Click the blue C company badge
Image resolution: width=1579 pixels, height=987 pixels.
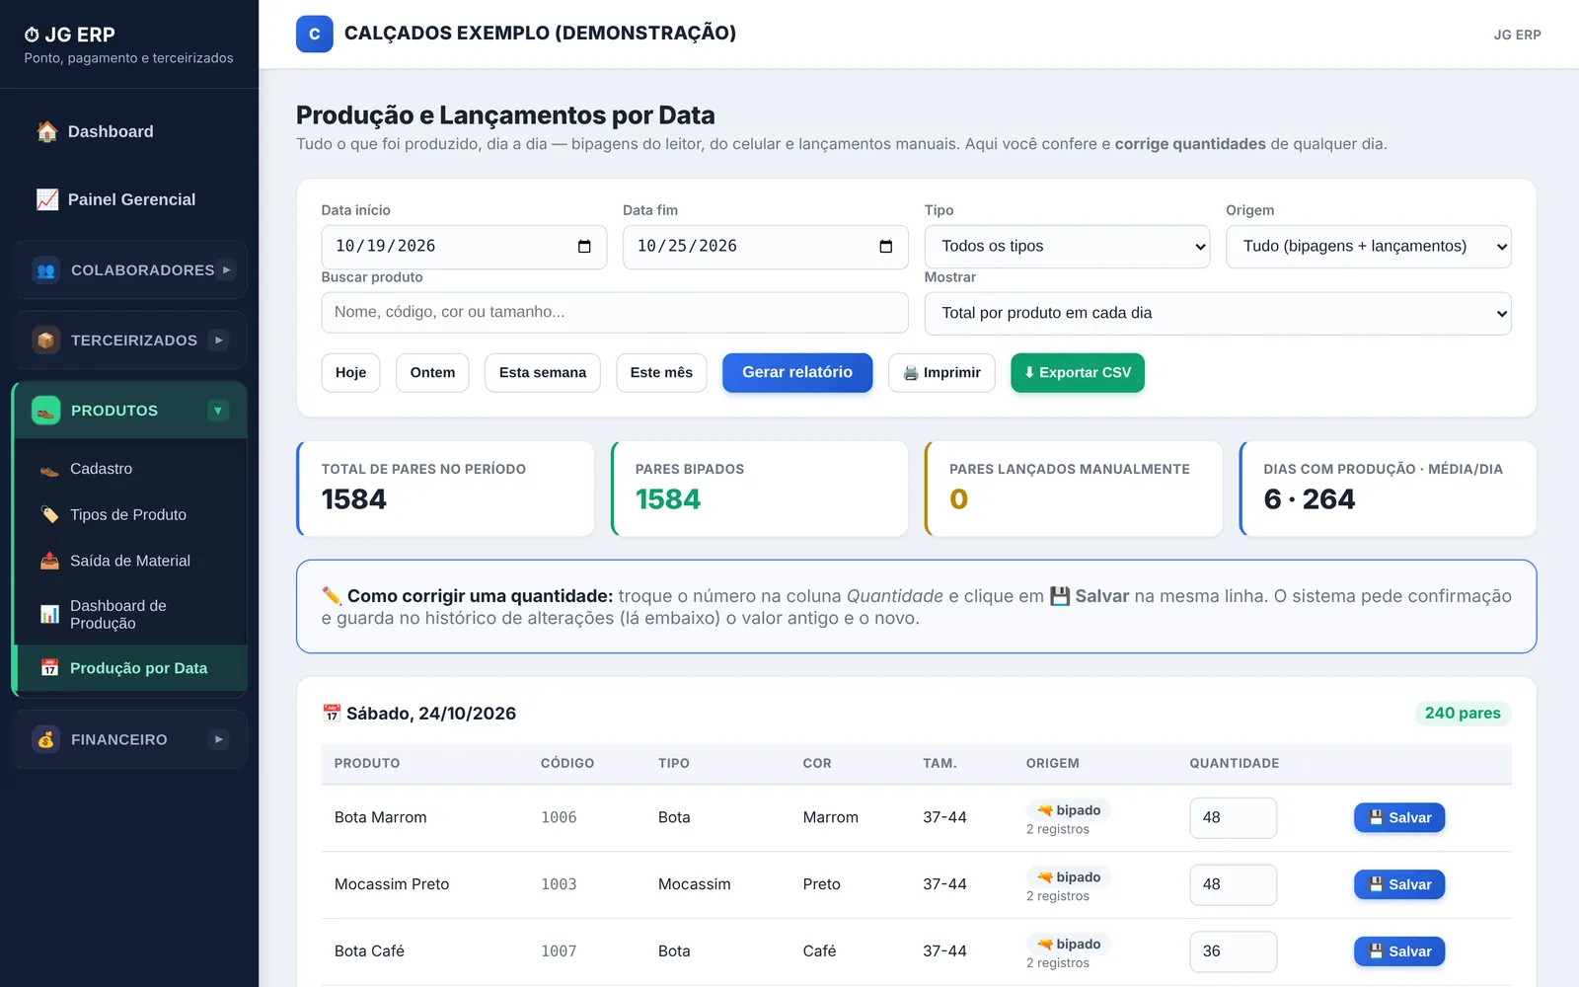315,34
